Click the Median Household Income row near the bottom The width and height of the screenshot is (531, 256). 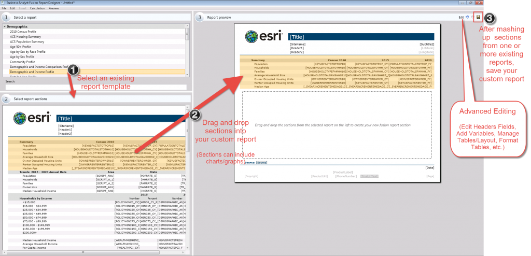point(97,240)
